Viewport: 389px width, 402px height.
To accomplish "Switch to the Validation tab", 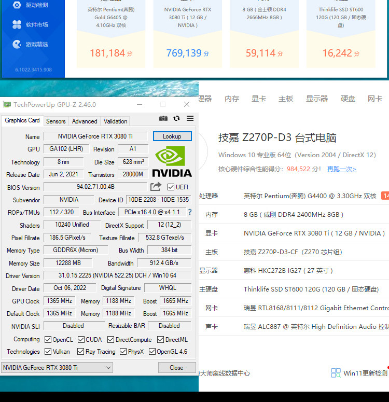I will [115, 121].
